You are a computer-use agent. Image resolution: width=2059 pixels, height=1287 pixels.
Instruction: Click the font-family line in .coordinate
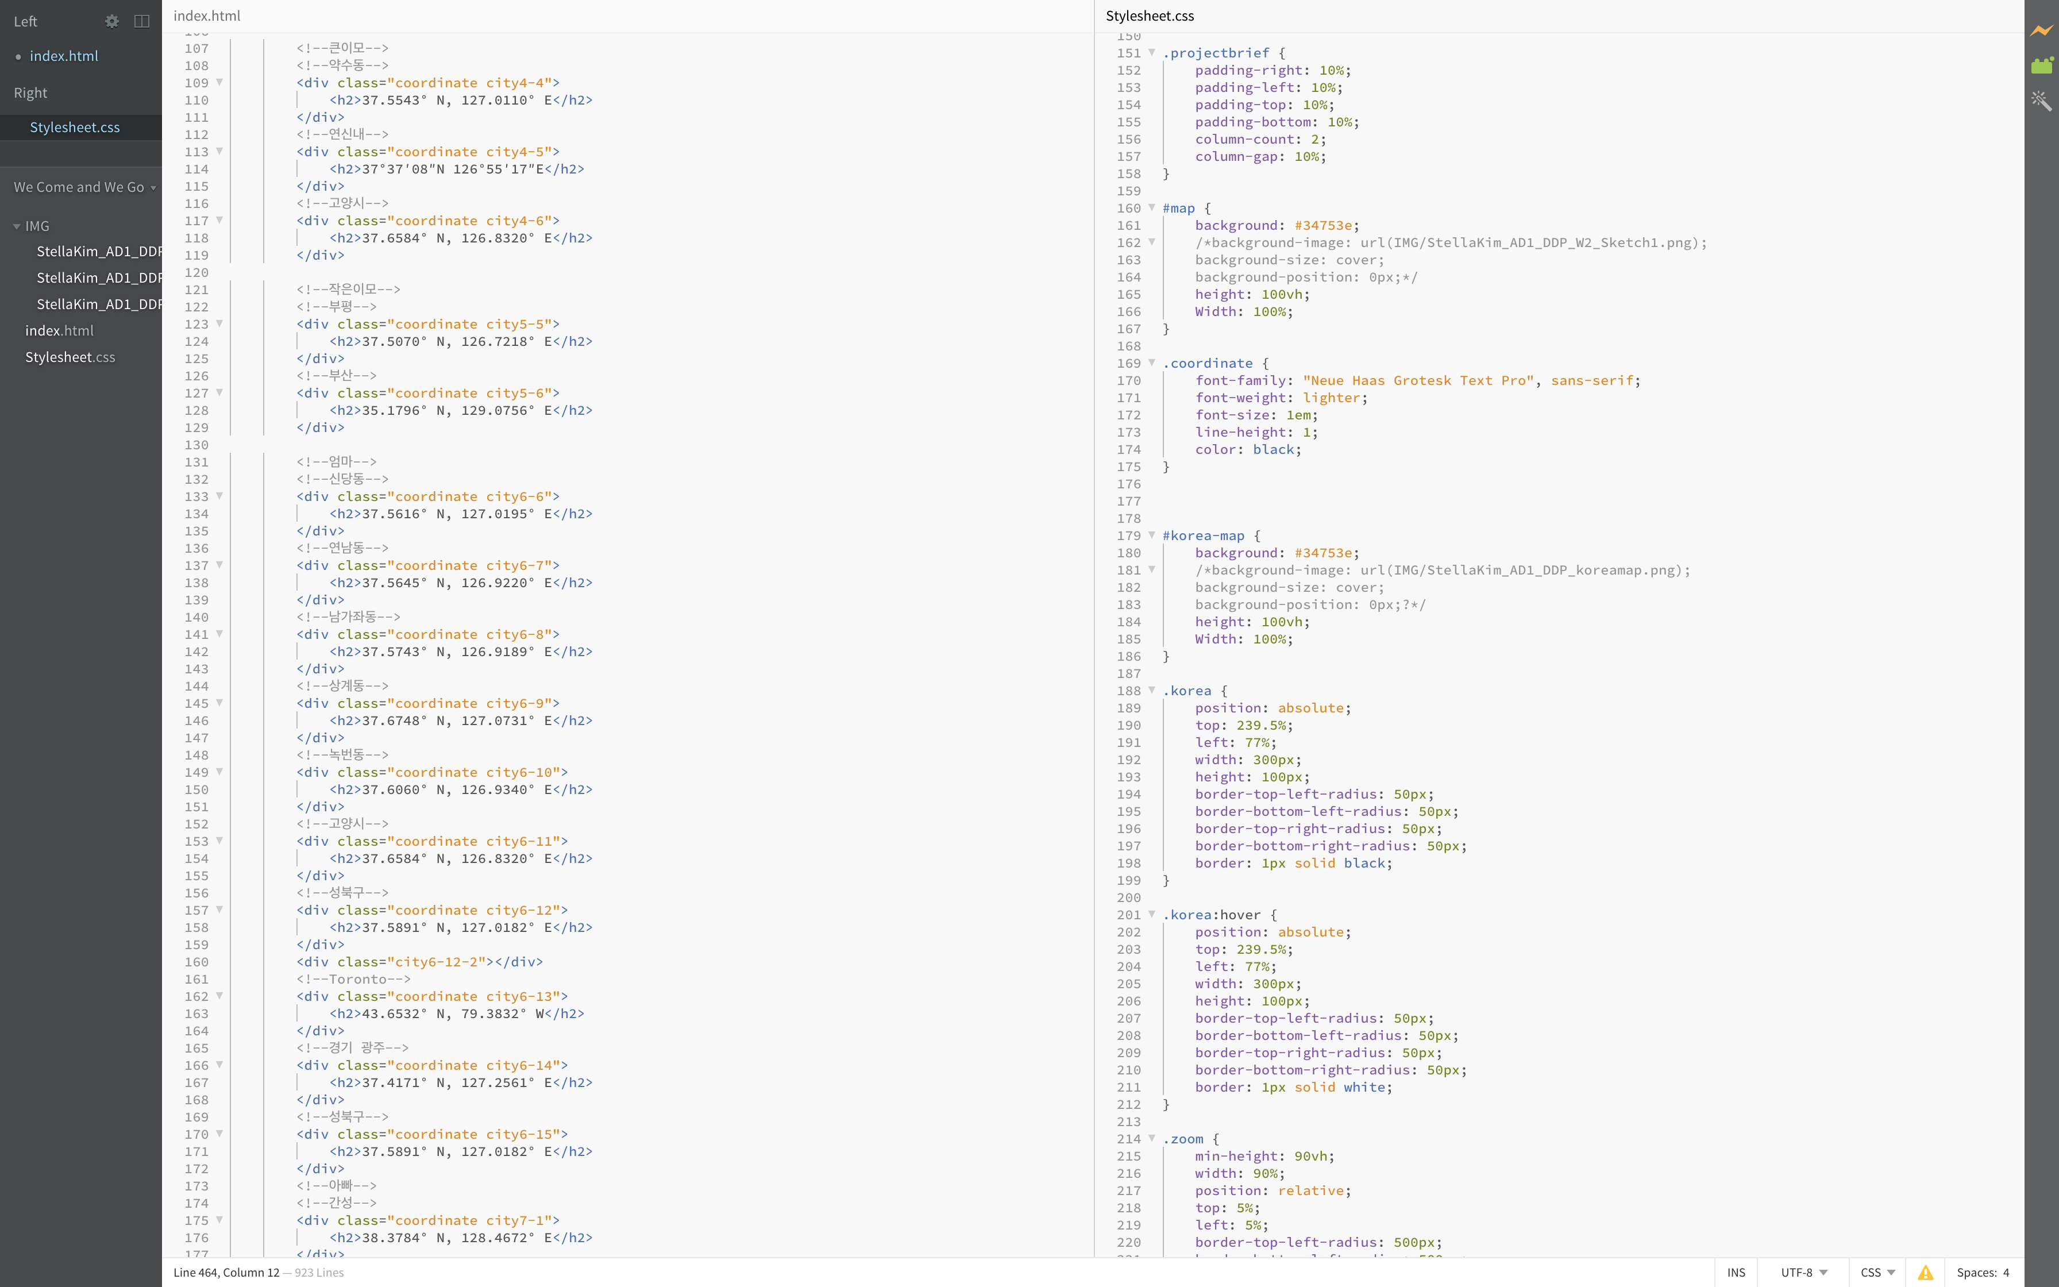click(x=1417, y=380)
